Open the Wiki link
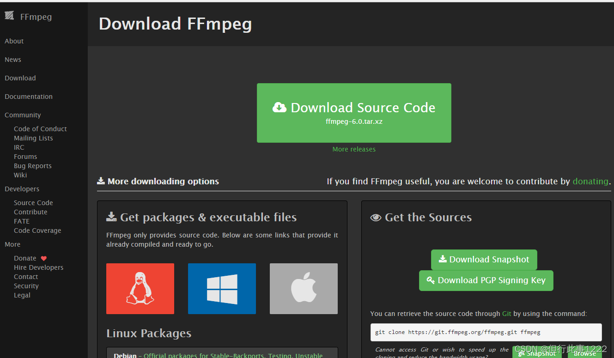This screenshot has height=358, width=614. (20, 175)
